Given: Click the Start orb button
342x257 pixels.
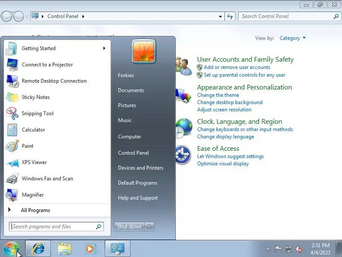Looking at the screenshot, I should click(x=11, y=249).
